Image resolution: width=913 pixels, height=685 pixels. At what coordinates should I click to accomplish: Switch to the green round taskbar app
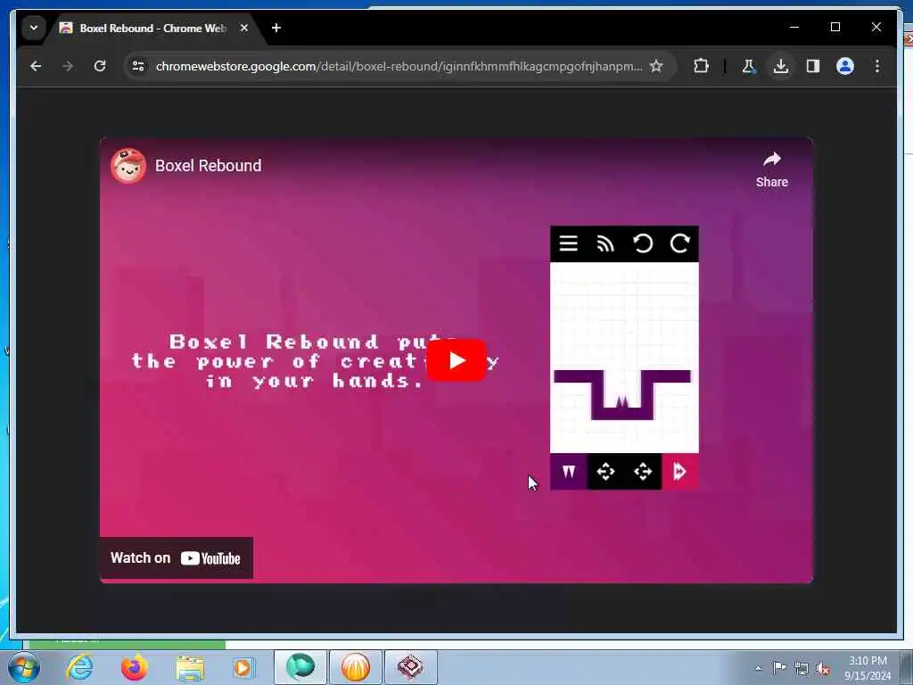(x=300, y=667)
